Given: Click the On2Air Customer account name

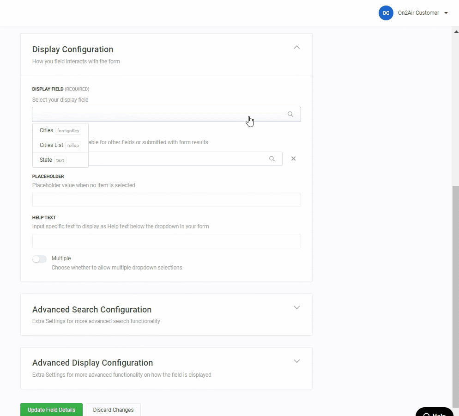Looking at the screenshot, I should (x=418, y=13).
